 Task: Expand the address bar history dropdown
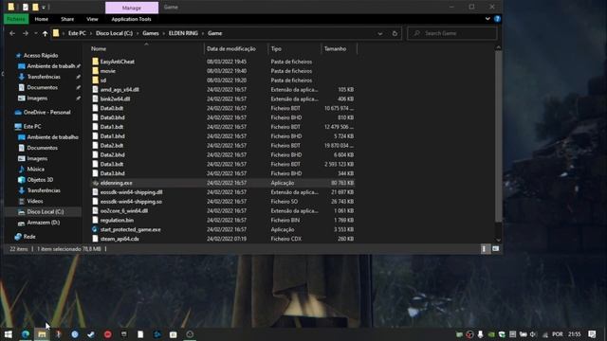coord(380,34)
